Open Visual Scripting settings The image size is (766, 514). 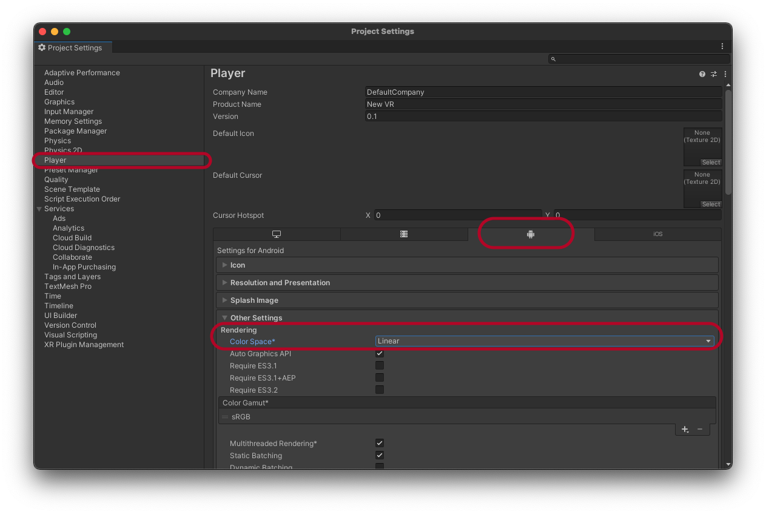70,335
